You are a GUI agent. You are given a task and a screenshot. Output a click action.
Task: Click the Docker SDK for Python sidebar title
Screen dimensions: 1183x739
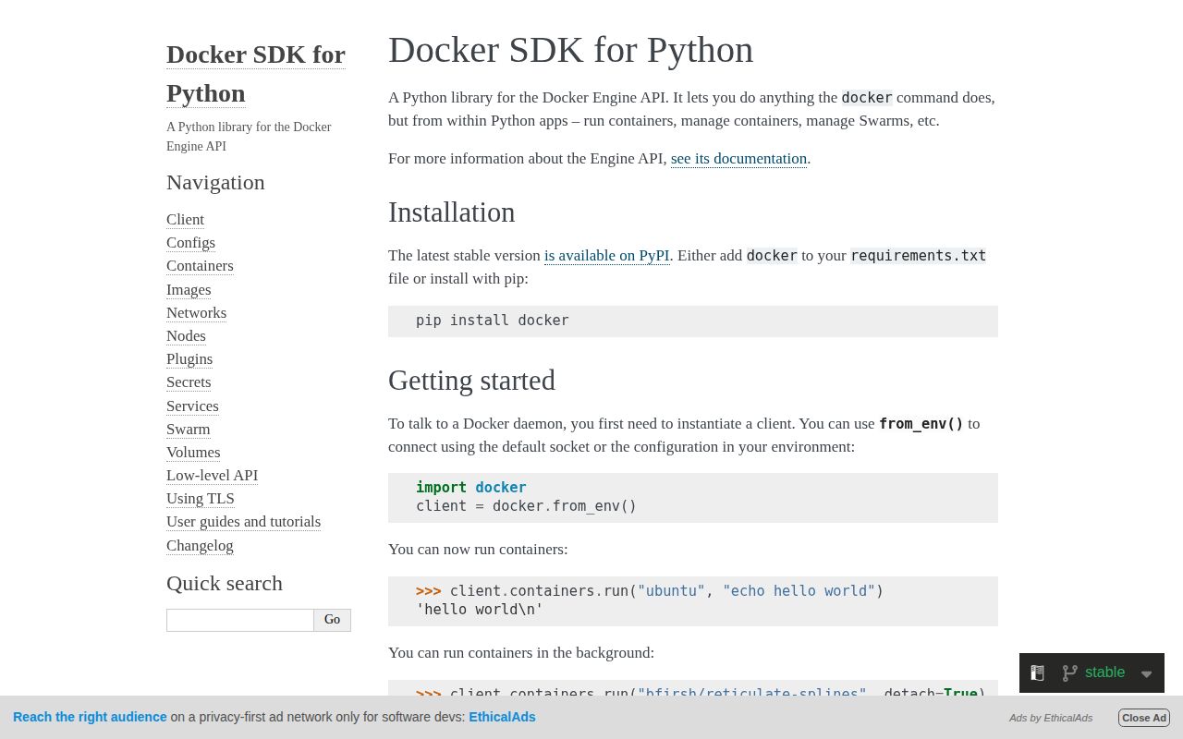tap(256, 74)
